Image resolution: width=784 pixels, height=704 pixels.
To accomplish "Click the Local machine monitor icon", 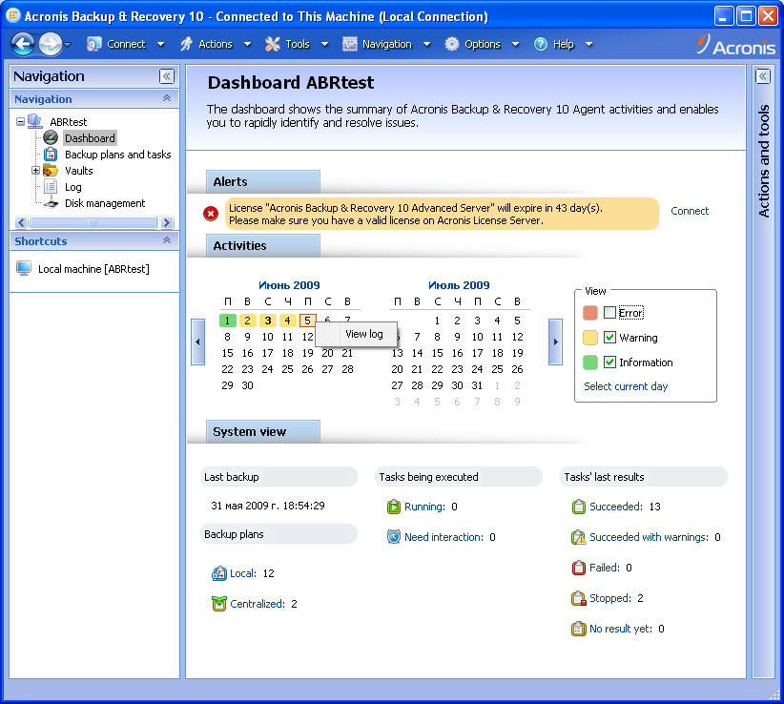I will click(24, 268).
